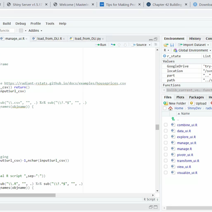This screenshot has height=212, width=212.
Task: Select the visualize_ui.R checkbox
Action: pyautogui.click(x=166, y=173)
